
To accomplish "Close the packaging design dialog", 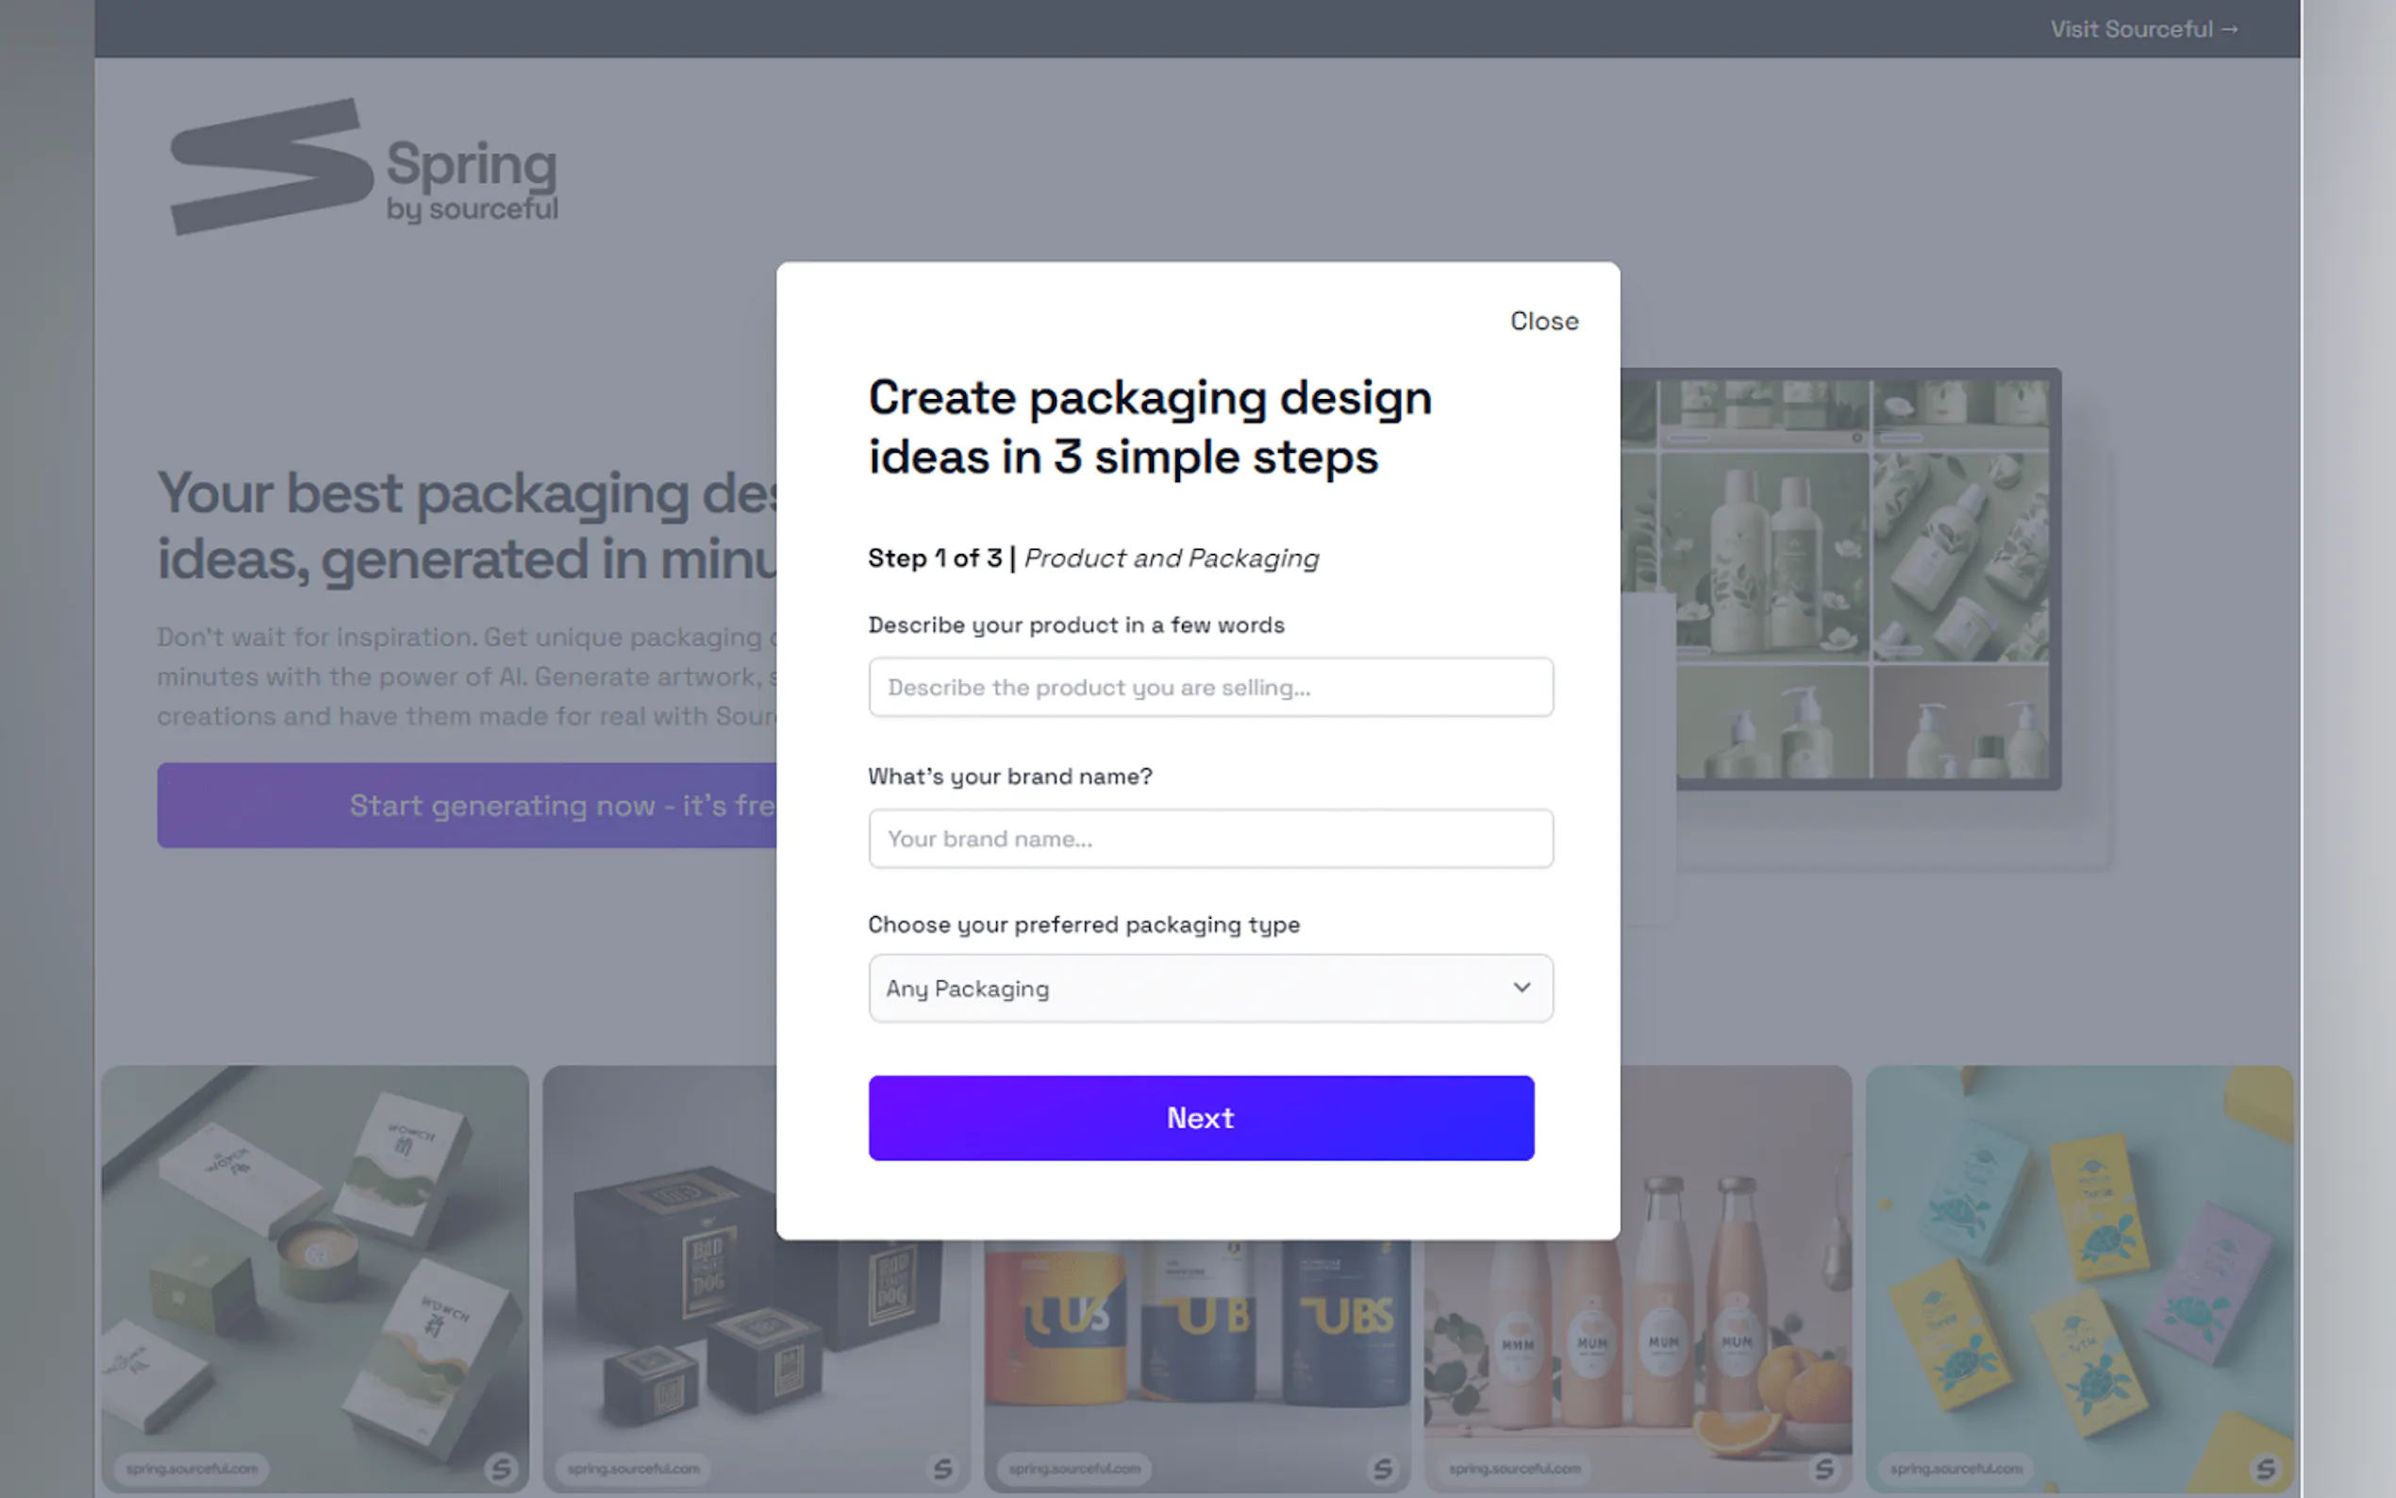I will click(1543, 321).
